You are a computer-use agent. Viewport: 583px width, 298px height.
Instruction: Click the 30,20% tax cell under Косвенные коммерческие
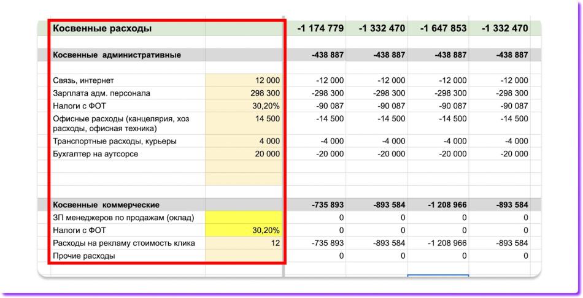[x=244, y=231]
